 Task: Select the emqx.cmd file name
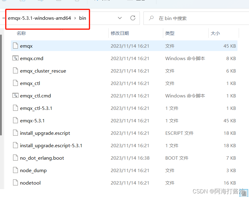point(32,59)
